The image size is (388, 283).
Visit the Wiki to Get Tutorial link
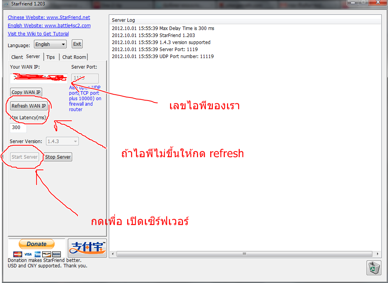(38, 34)
